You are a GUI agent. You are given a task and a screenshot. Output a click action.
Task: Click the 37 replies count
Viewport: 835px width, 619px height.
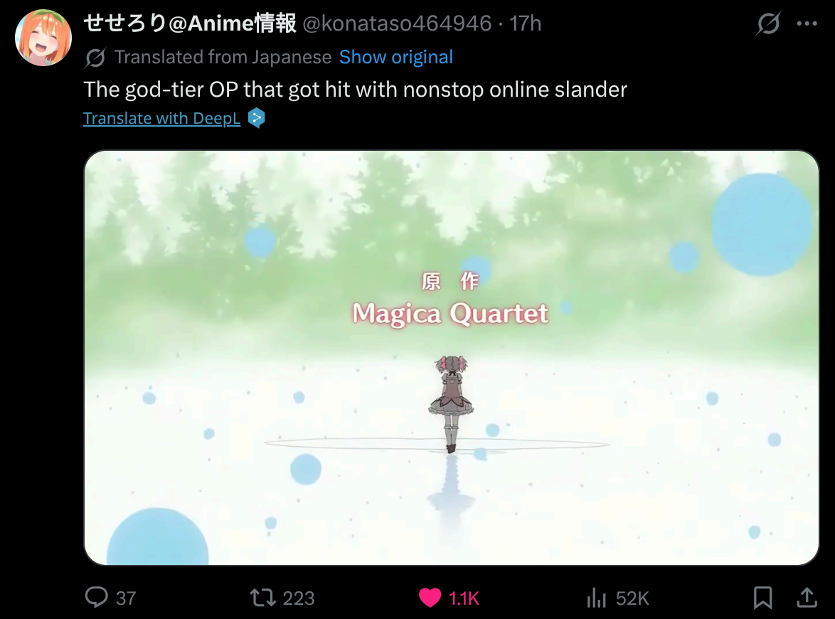126,598
